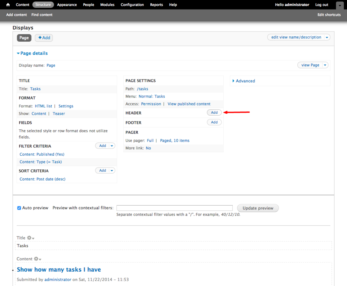Open dropdown arrow next to edit view name/description
Viewport: 347px width, 286px height.
click(327, 37)
